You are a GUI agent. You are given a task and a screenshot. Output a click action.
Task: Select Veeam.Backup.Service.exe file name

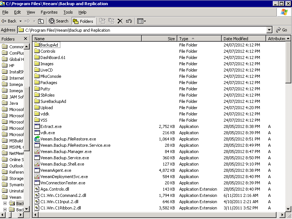(x=65, y=158)
